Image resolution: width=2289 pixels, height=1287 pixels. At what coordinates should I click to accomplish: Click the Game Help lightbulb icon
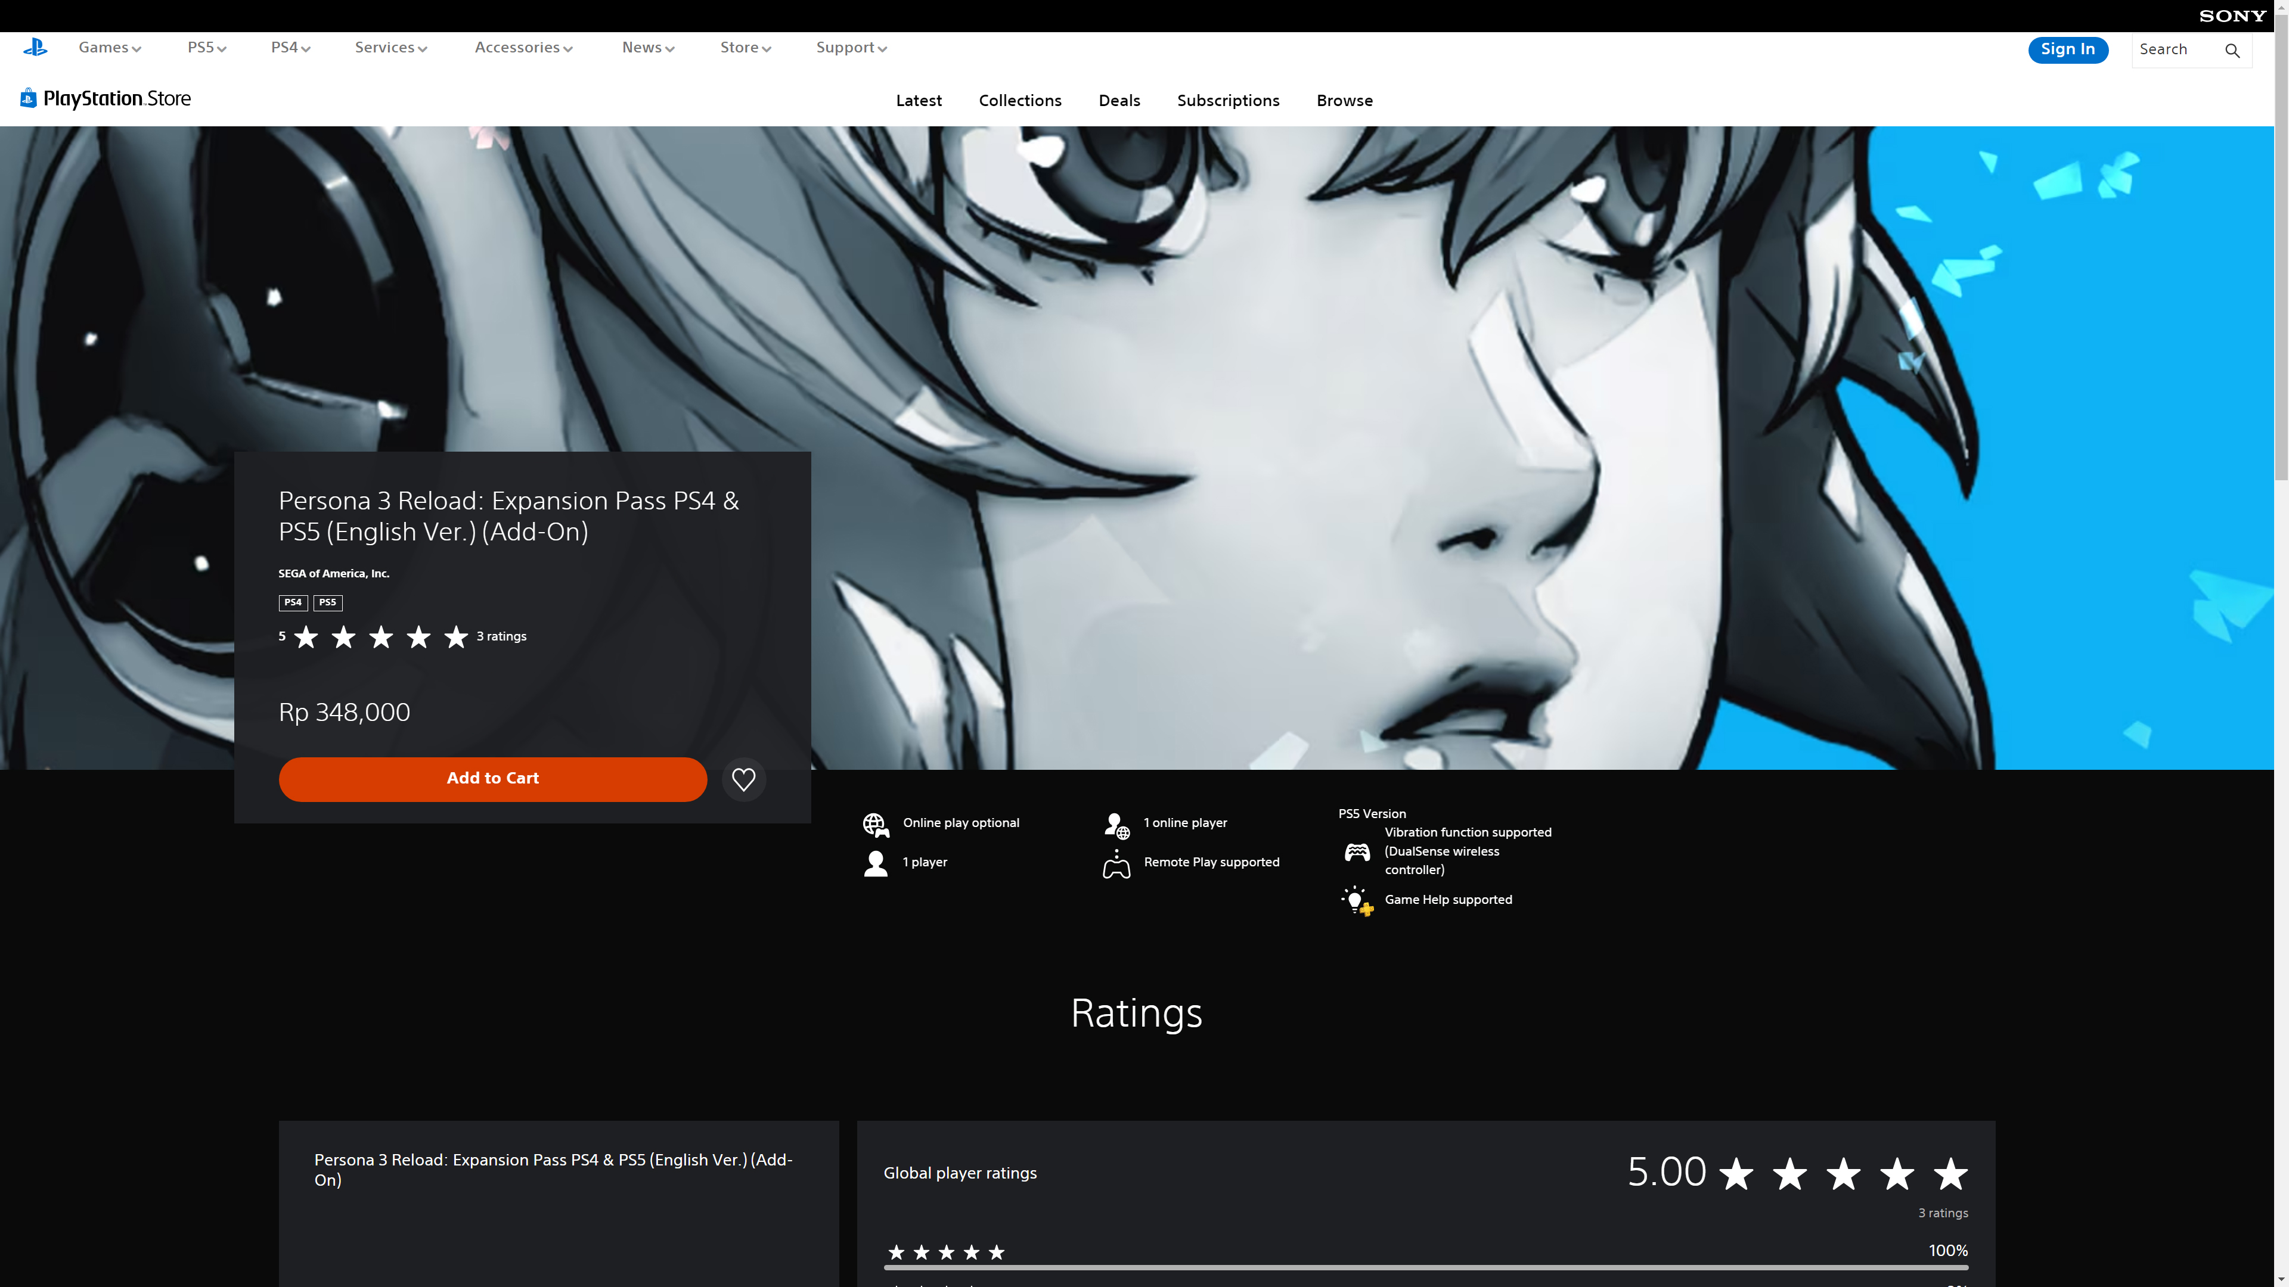coord(1357,901)
